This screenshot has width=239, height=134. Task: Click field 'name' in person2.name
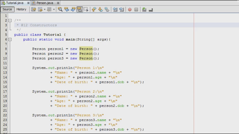(102, 96)
